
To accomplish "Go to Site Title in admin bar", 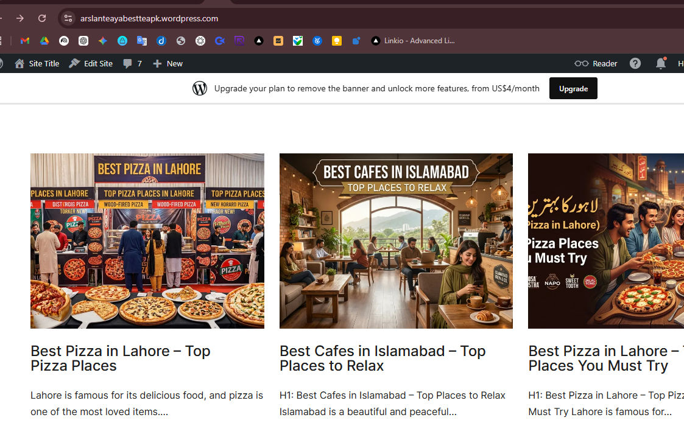I will tap(37, 64).
